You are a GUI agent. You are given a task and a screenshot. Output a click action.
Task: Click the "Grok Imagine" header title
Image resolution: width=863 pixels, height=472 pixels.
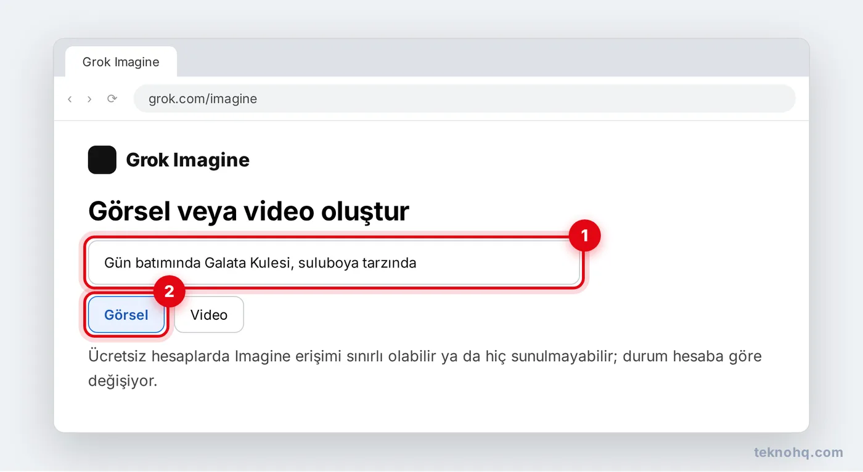tap(188, 160)
